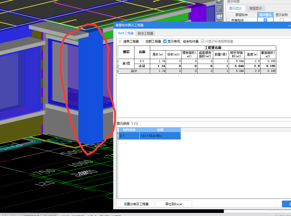The height and width of the screenshot is (216, 291).
Task: Click the 体积(m3) column header
Action: [x=173, y=54]
